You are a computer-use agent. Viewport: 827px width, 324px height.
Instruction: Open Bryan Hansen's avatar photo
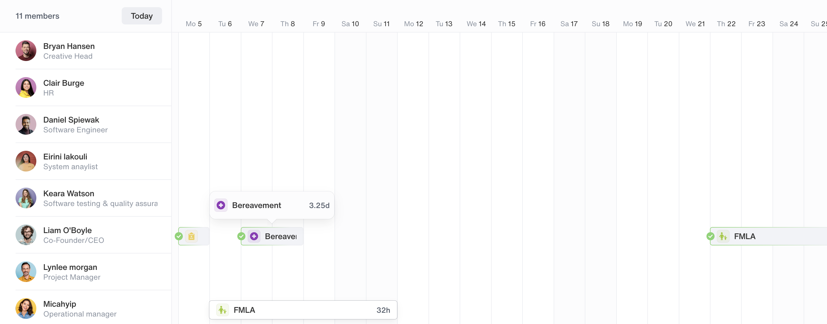pyautogui.click(x=26, y=51)
